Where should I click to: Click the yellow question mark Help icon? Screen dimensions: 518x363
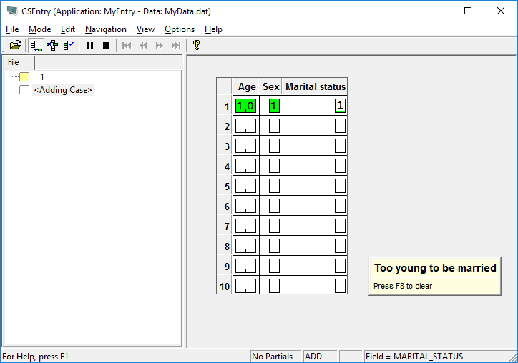coord(196,45)
